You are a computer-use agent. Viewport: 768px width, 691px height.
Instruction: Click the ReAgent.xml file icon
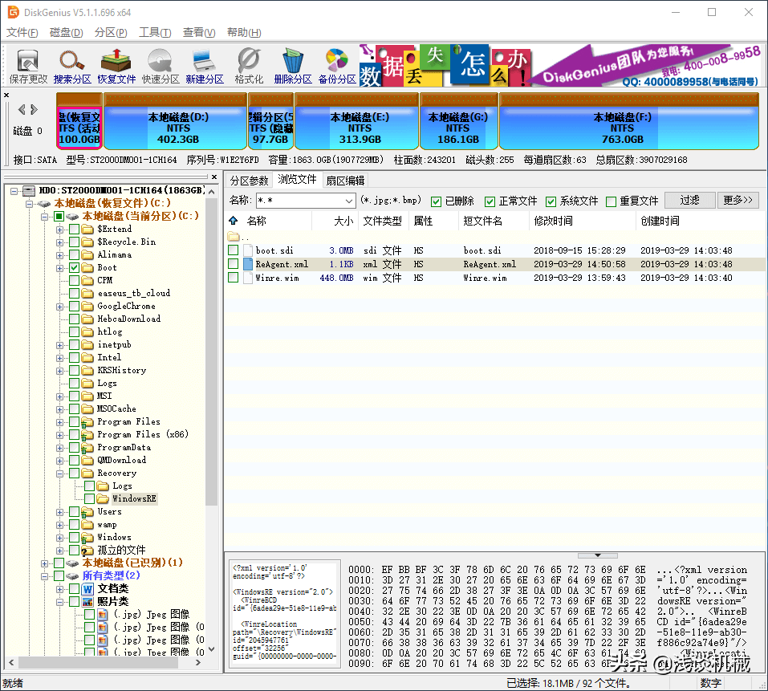(248, 264)
